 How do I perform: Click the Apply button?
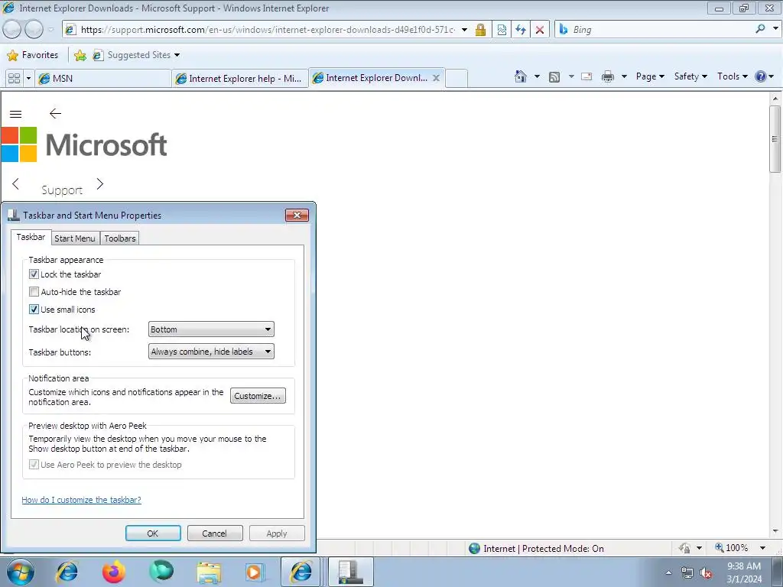tap(277, 533)
